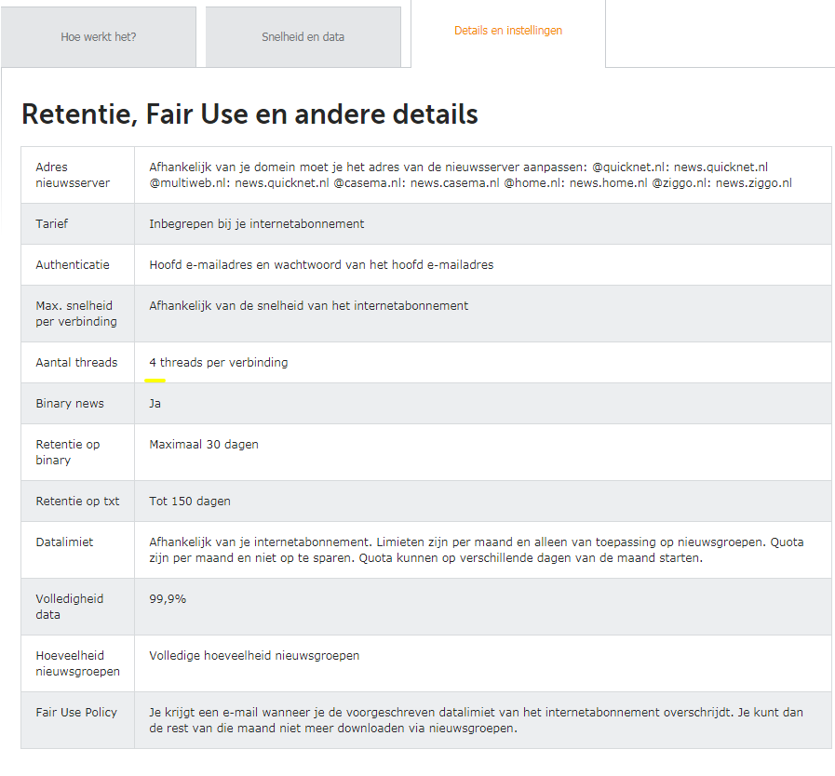Click the 'Aantal threads' row label

click(76, 363)
